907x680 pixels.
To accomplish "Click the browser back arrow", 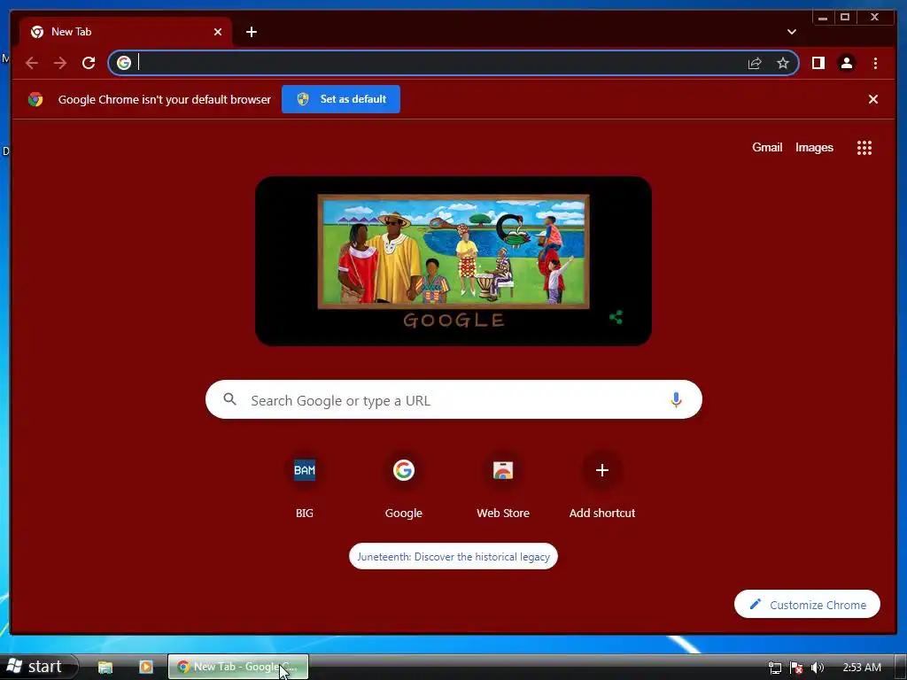I will (32, 63).
